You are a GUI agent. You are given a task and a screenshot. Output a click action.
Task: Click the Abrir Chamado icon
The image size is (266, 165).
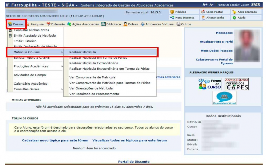click(247, 12)
